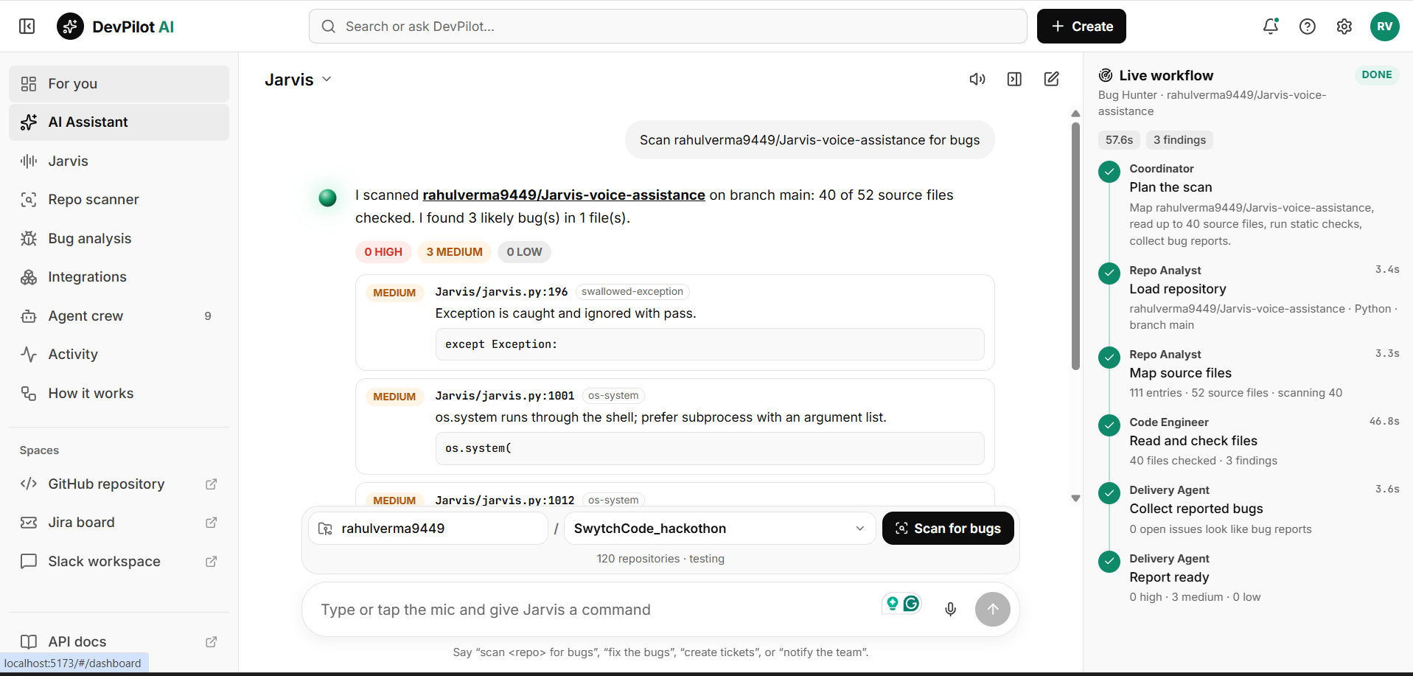Click the green lightbulb extension icon
Image resolution: width=1413 pixels, height=676 pixels.
893,604
